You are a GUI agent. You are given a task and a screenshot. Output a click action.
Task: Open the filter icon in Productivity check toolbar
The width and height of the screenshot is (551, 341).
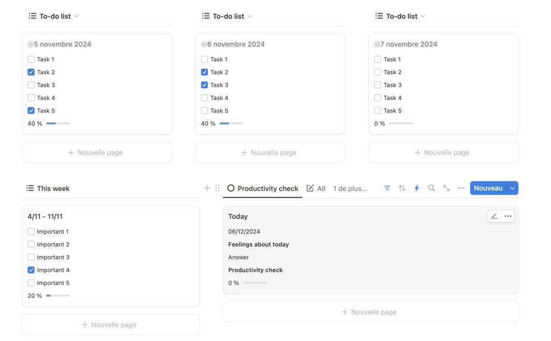[x=387, y=188]
